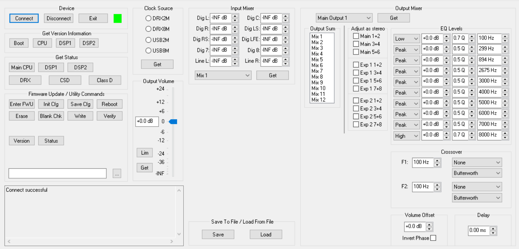
Task: Check the Invert Phase option
Action: pos(433,238)
